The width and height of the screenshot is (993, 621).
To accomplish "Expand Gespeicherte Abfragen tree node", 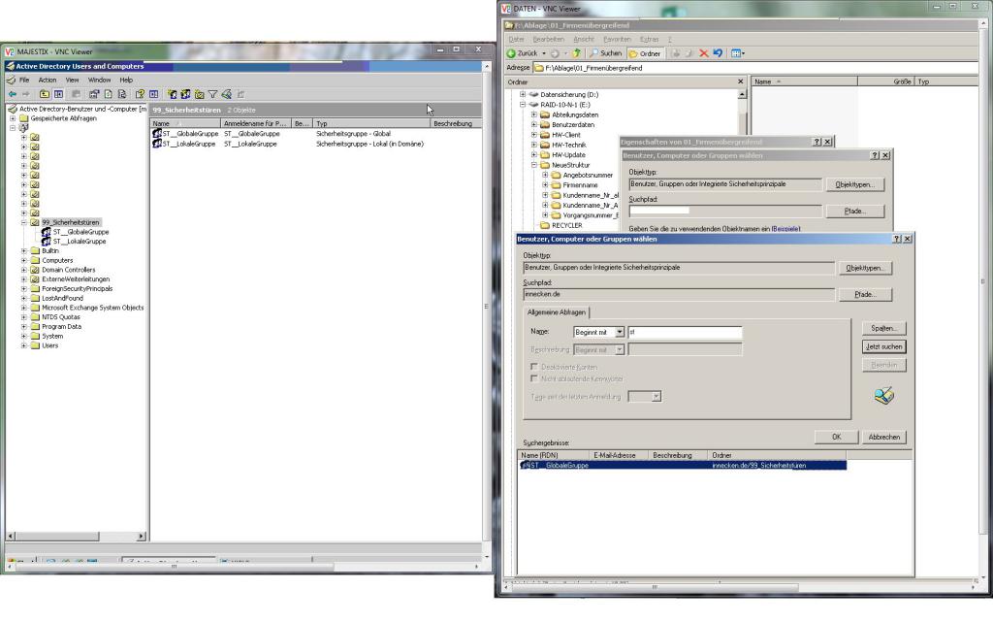I will (x=13, y=118).
